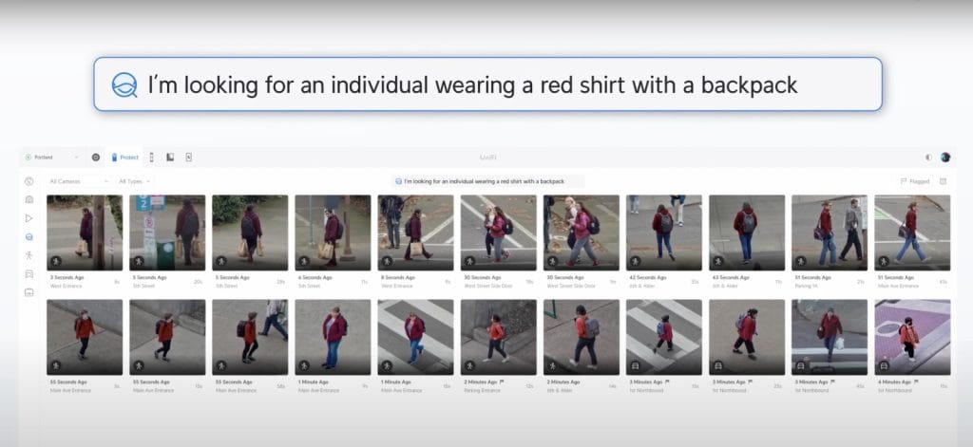Image resolution: width=973 pixels, height=447 pixels.
Task: Click person badge on 2 Minutes Ago Parking Entrance thumbnail
Action: [469, 365]
